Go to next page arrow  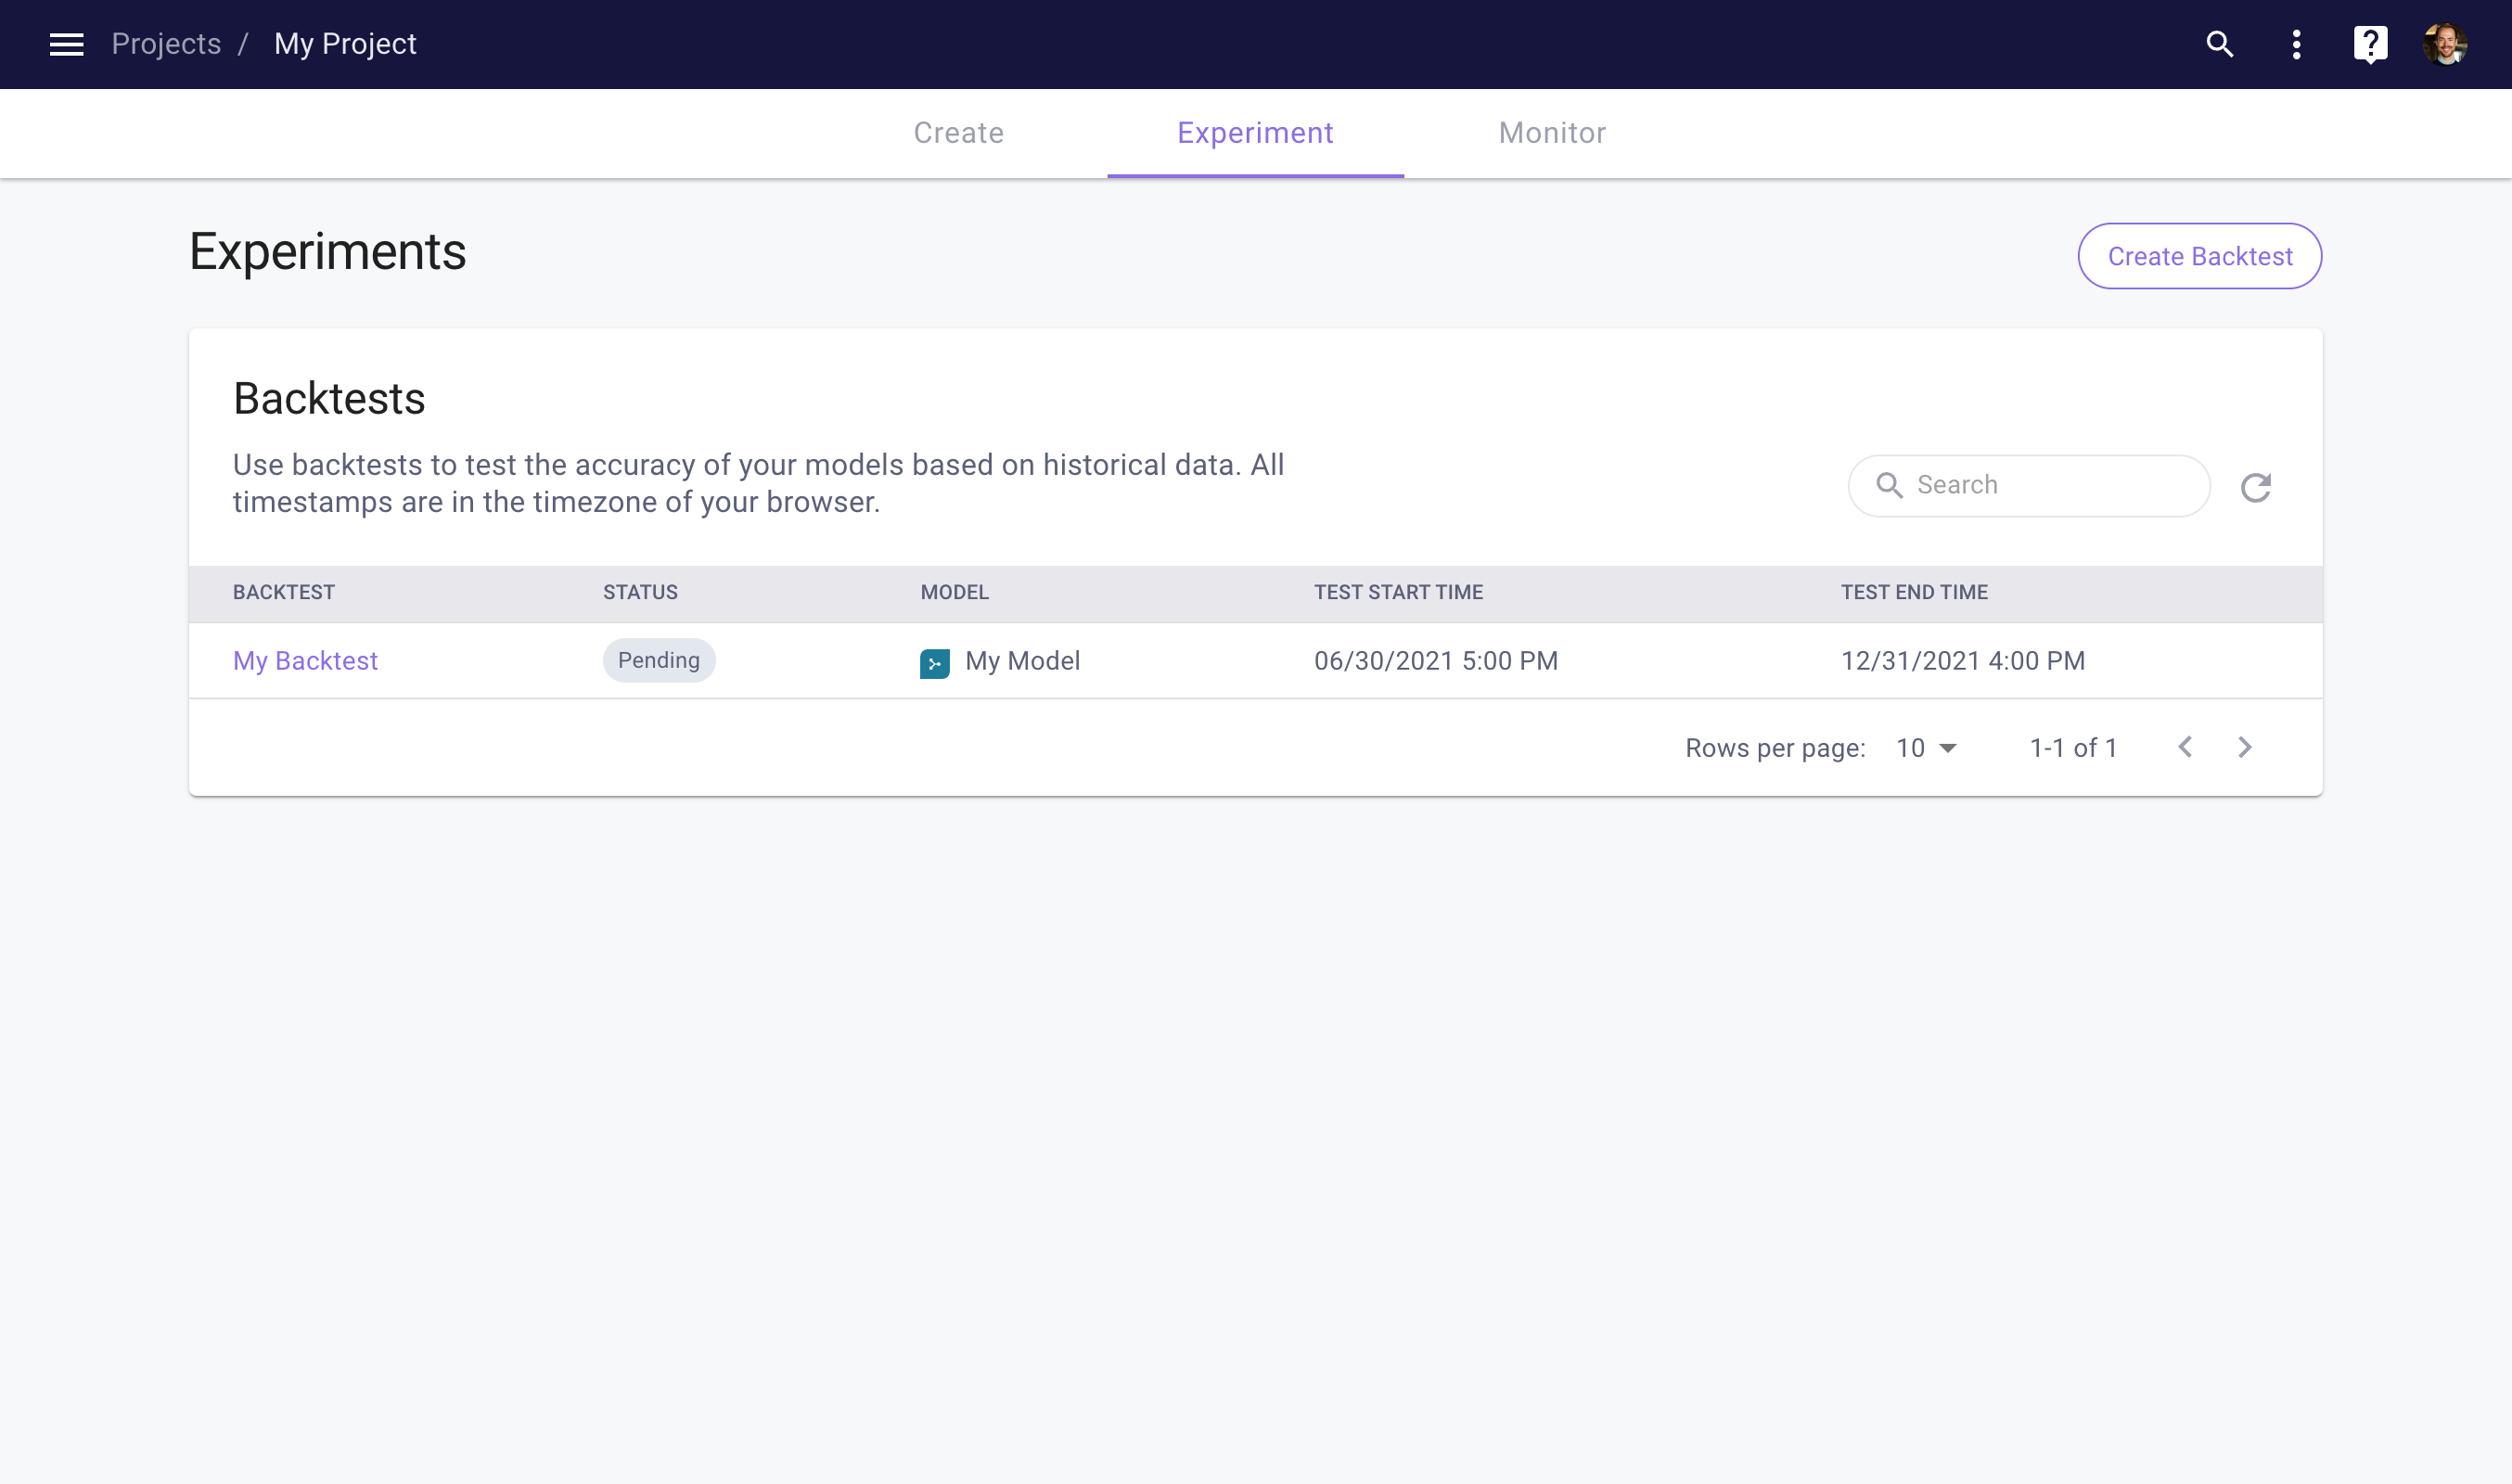(2245, 747)
